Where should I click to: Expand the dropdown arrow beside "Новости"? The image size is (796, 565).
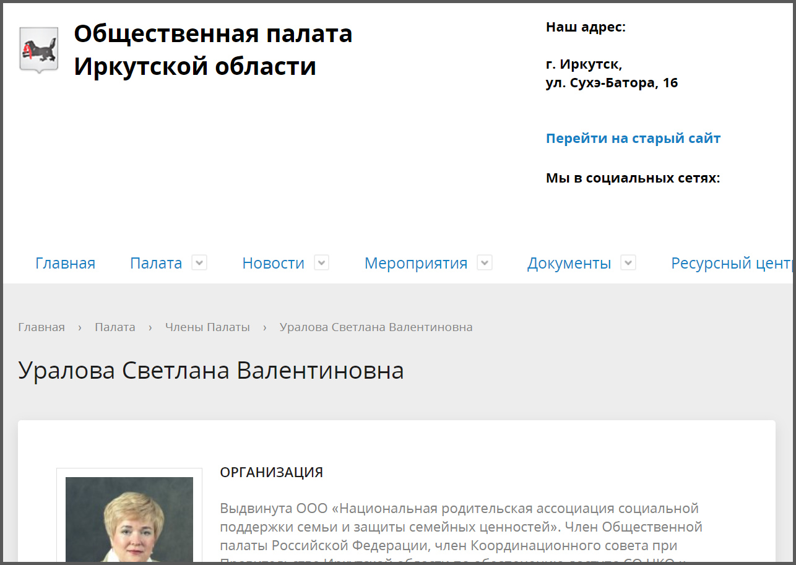[321, 262]
